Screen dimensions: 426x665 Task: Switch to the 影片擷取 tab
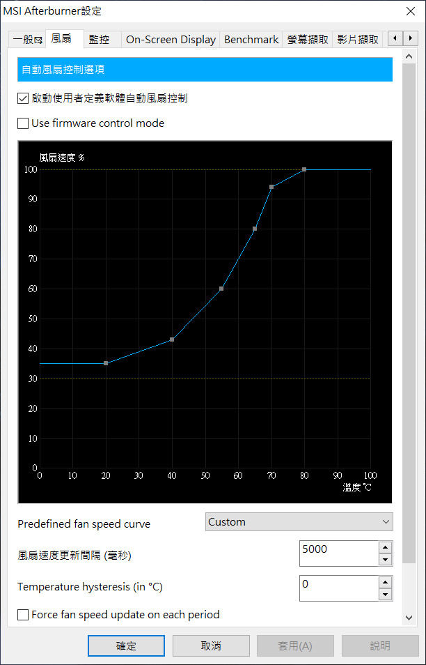(x=357, y=40)
